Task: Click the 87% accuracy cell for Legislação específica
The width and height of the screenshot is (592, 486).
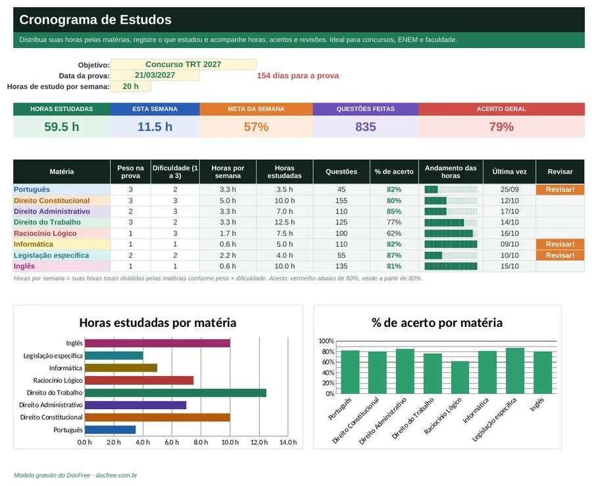Action: (x=394, y=255)
